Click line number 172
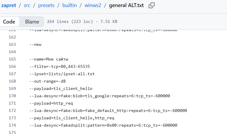The height and width of the screenshot is (134, 227). [x=12, y=110]
